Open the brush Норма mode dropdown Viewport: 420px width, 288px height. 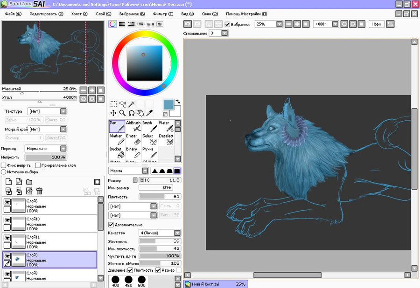(145, 171)
